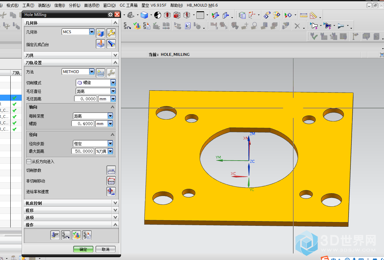Screen dimensions: 384x260
Task: Open the 螺距 mm unit dropdown
Action: [x=110, y=124]
